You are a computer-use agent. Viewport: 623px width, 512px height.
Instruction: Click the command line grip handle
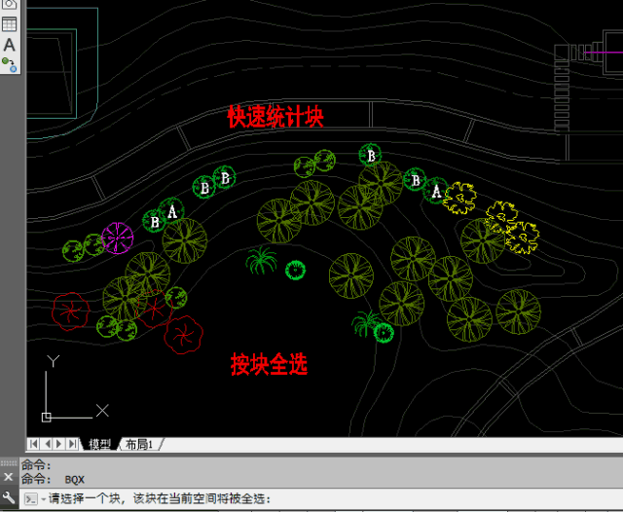coord(9,463)
